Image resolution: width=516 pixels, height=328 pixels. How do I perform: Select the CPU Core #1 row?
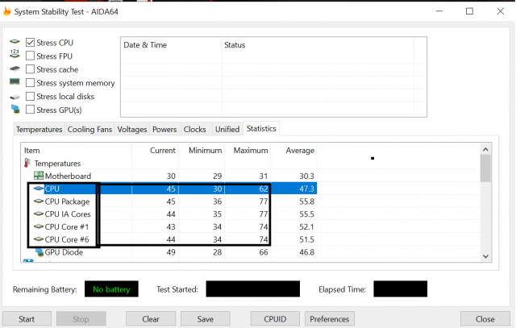[x=169, y=226]
